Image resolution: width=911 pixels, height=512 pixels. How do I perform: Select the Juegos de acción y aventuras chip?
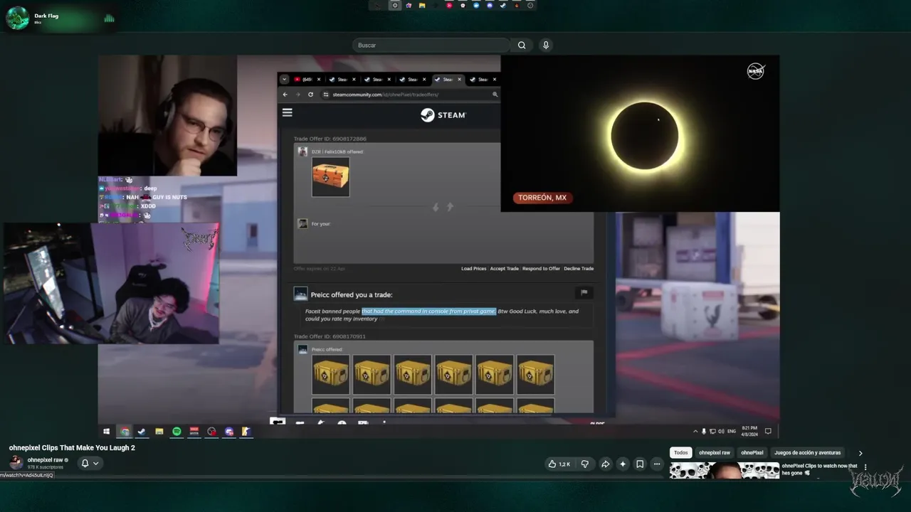[808, 453]
